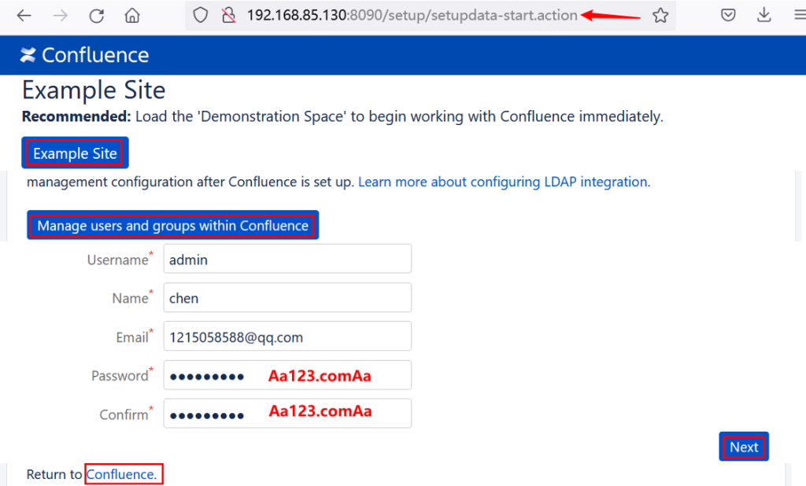Click the Password field label
The width and height of the screenshot is (806, 486).
coord(120,376)
